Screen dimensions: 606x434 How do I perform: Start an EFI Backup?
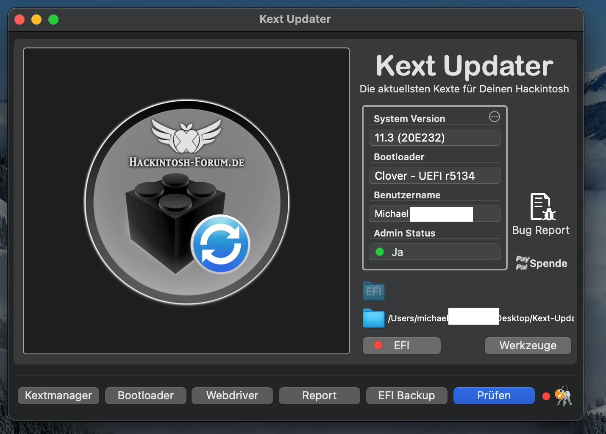[x=407, y=395]
